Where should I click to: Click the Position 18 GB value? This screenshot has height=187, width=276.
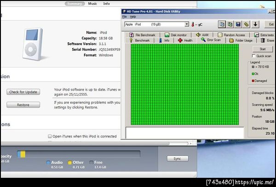click(270, 121)
